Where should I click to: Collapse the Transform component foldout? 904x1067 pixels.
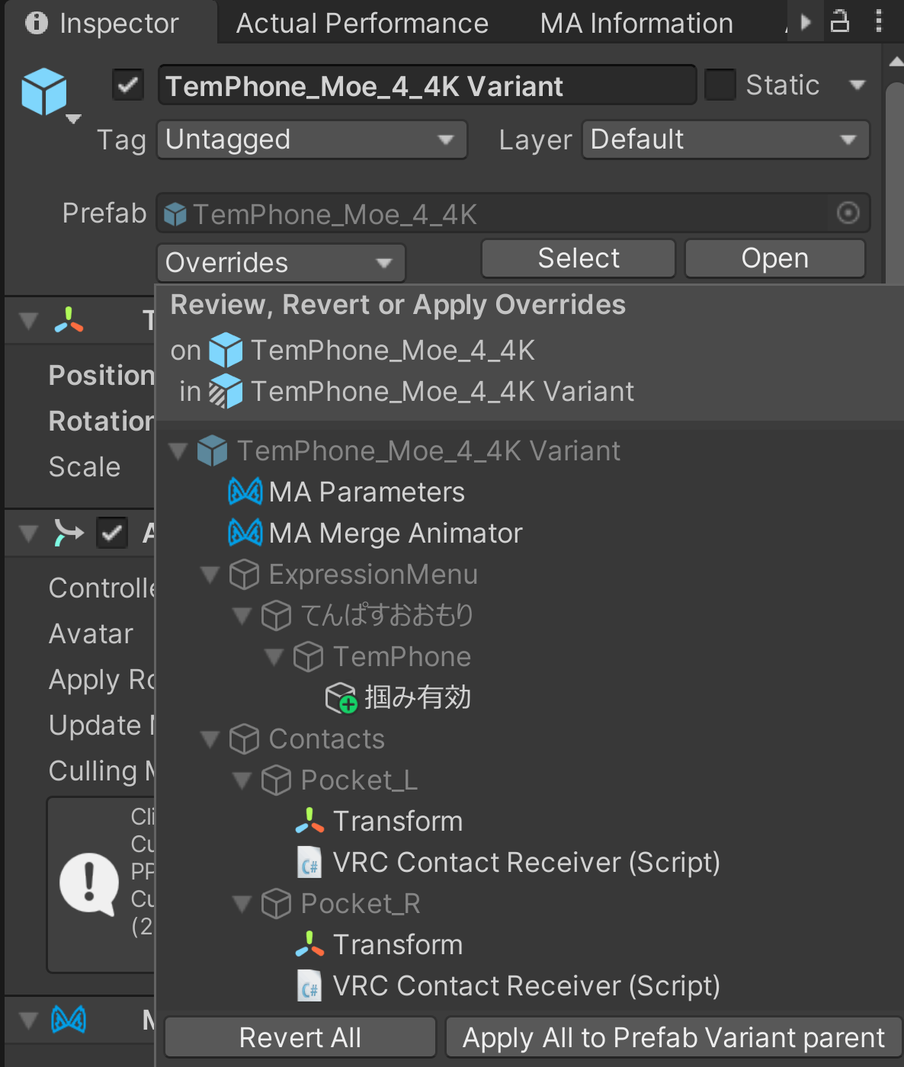click(x=29, y=321)
